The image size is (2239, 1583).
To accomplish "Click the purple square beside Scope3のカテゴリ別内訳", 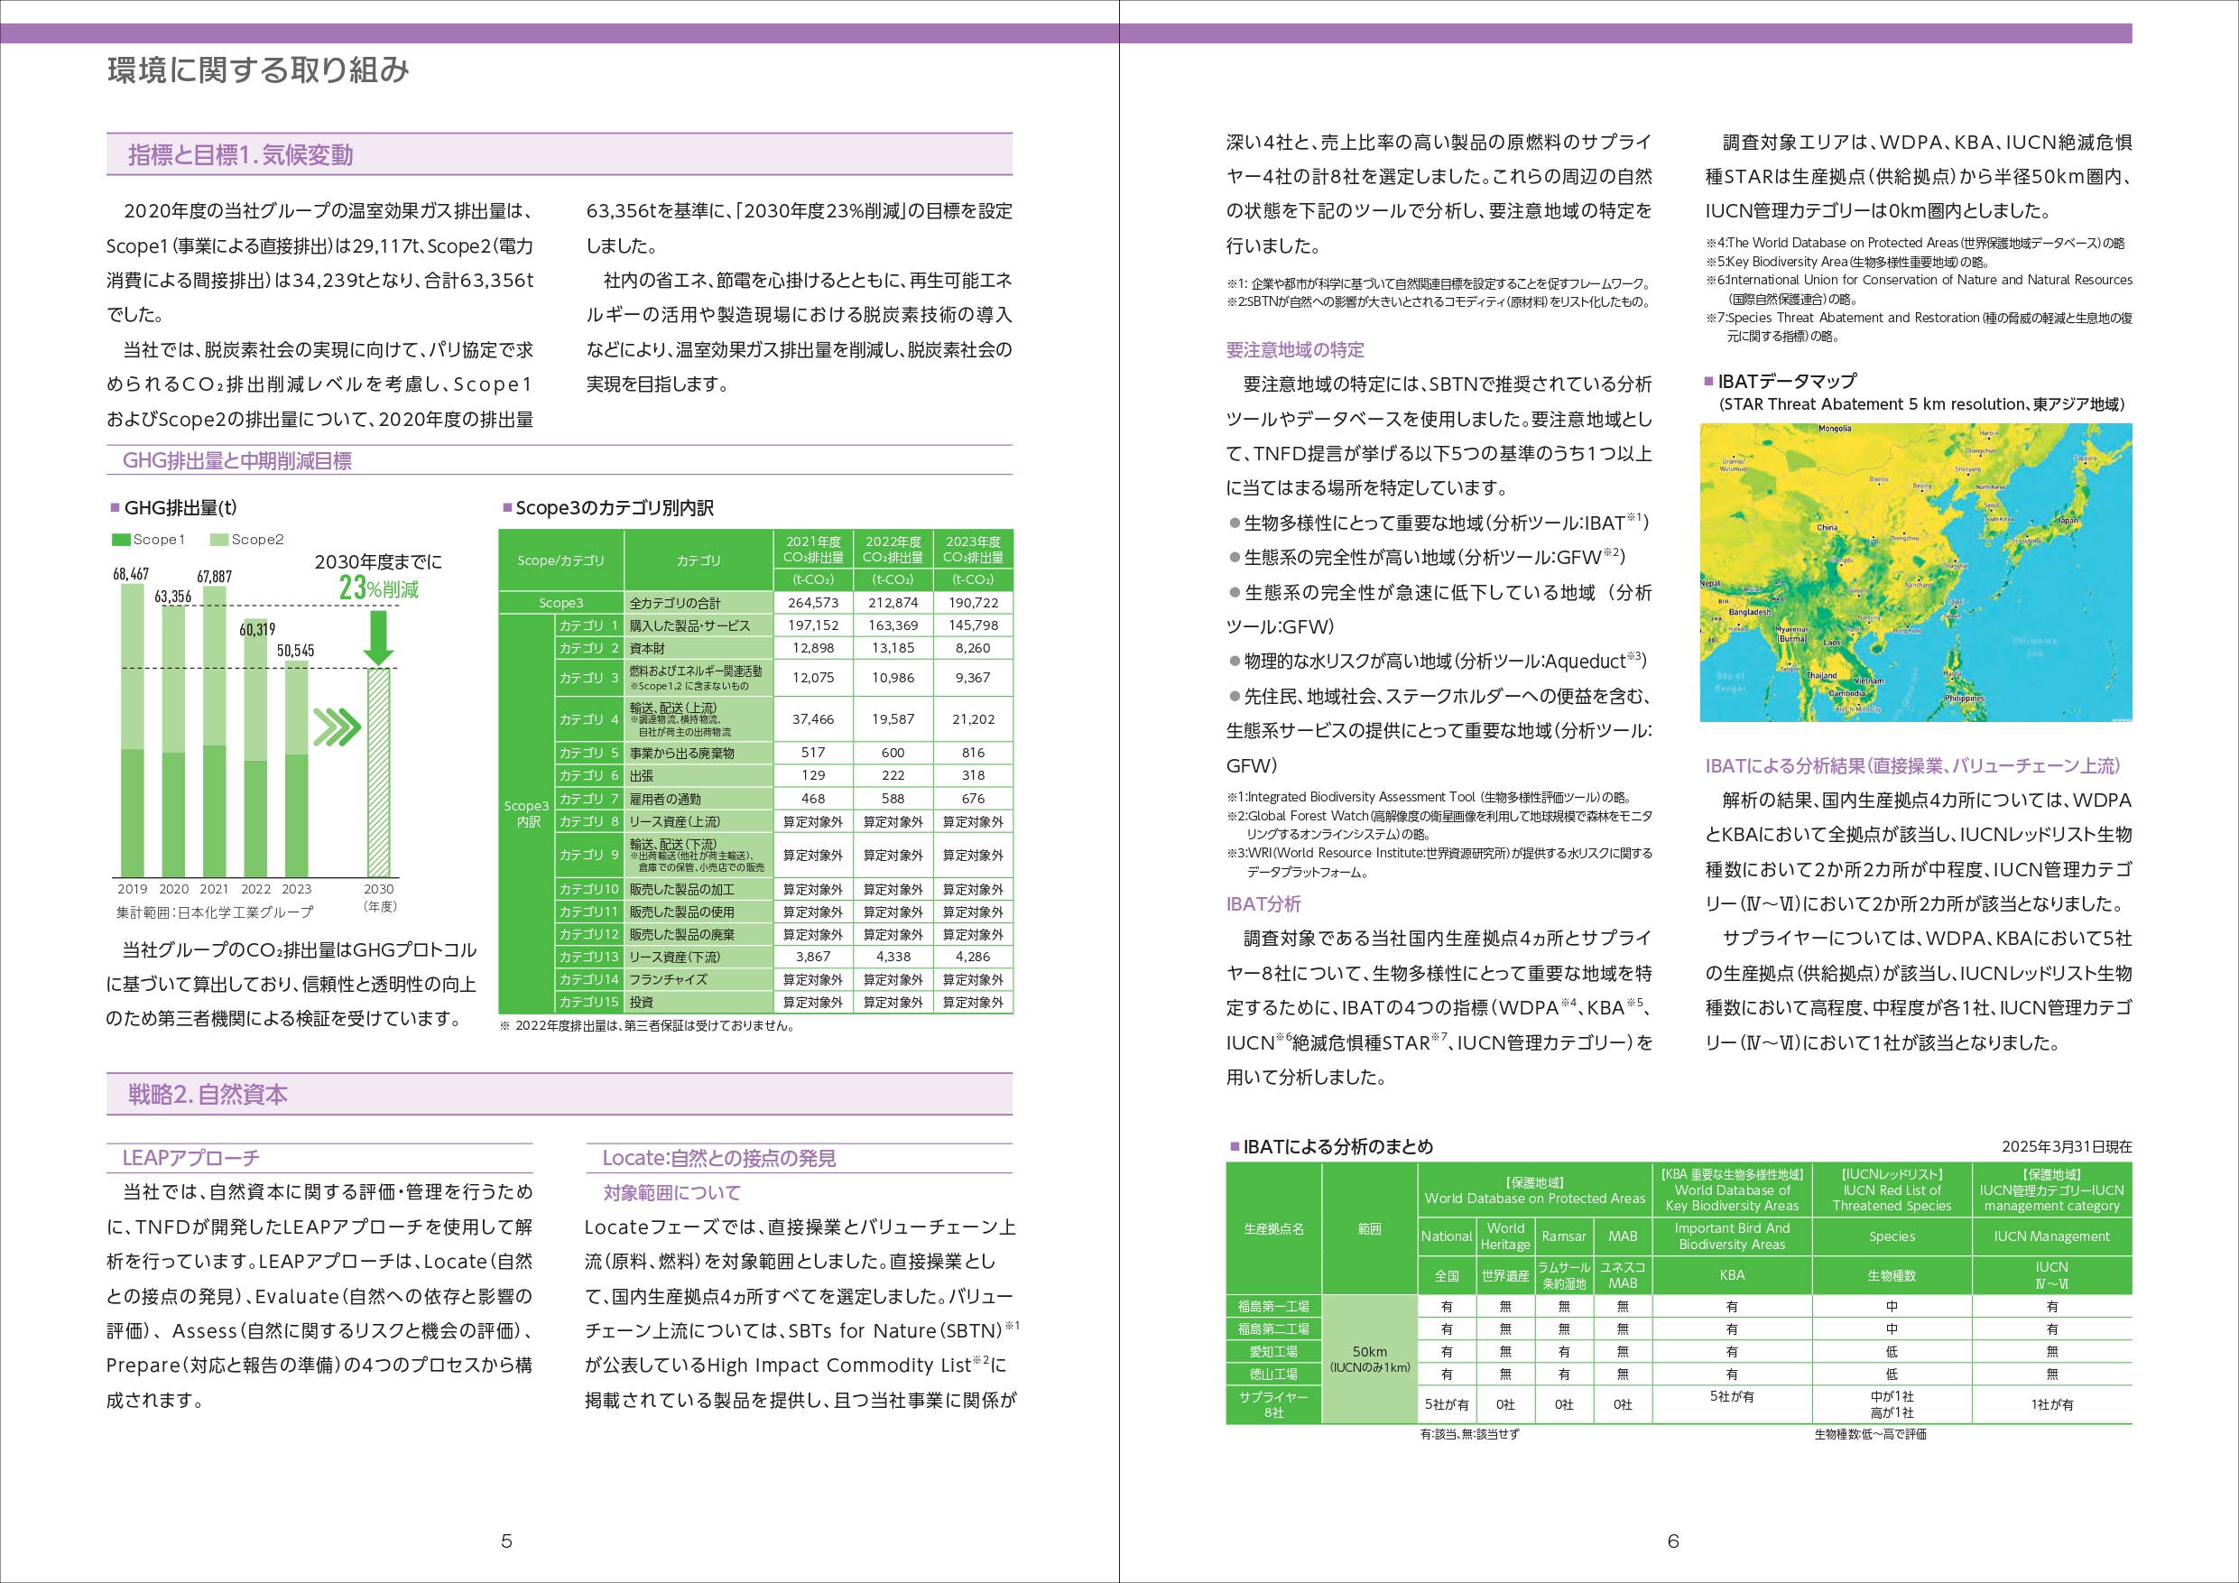I will 507,507.
